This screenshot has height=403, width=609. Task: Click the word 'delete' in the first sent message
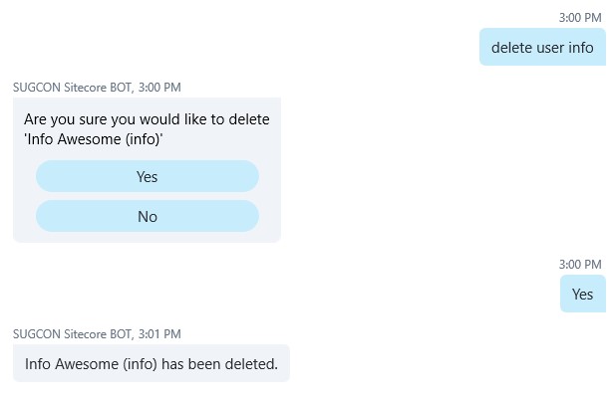(x=513, y=48)
